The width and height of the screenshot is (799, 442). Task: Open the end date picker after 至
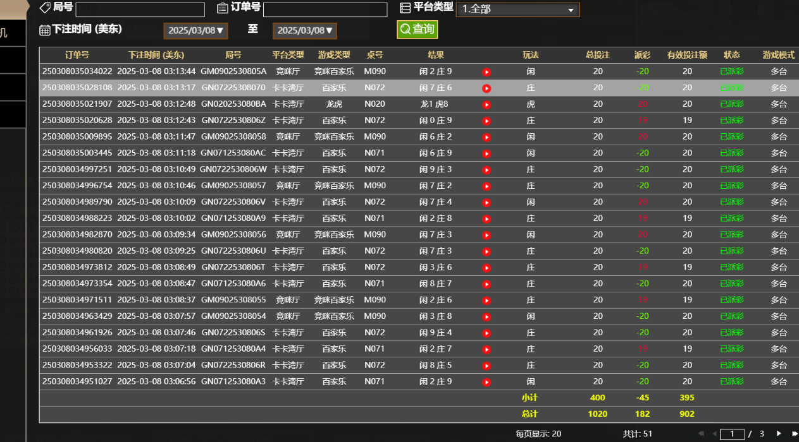[x=304, y=30]
